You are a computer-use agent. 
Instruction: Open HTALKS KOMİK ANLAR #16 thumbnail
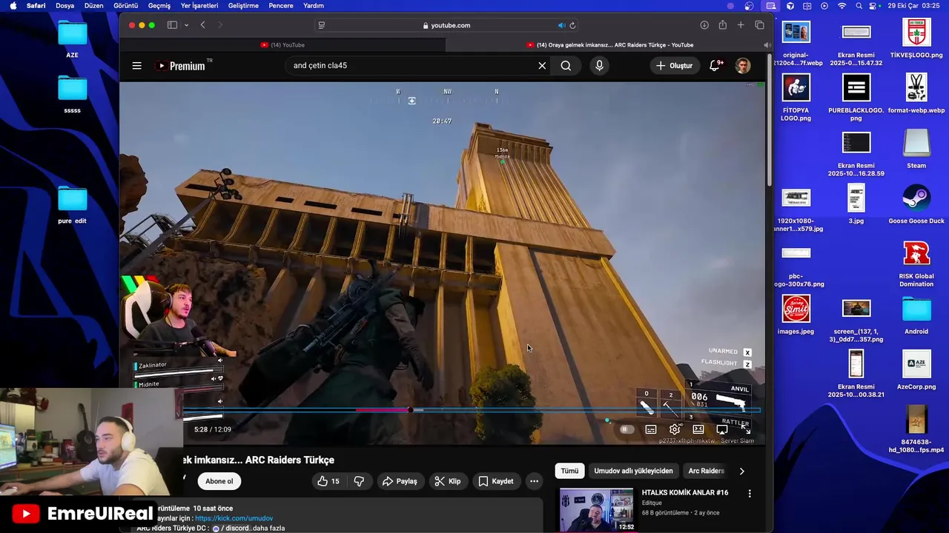click(x=597, y=510)
